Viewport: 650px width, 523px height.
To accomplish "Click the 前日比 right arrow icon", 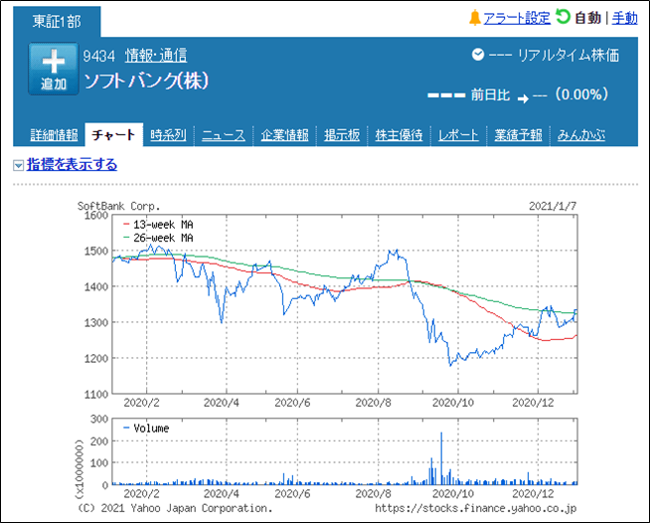I will [x=523, y=98].
